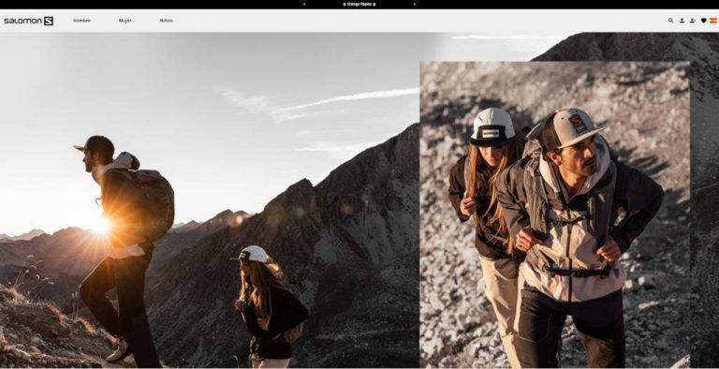Open the inset photo of two hikers in caps
The height and width of the screenshot is (369, 719).
click(555, 214)
